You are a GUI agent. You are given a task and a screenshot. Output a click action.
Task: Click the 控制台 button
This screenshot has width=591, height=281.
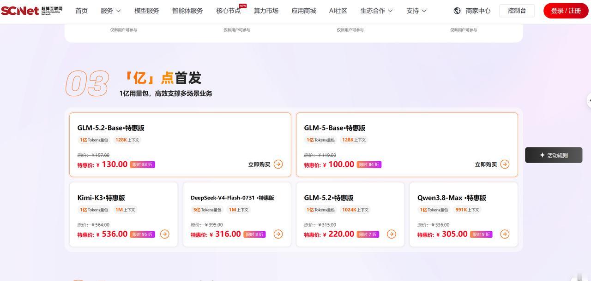click(x=517, y=11)
